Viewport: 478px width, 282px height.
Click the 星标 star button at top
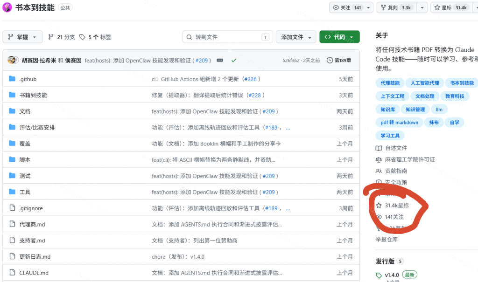[450, 7]
